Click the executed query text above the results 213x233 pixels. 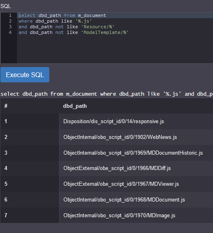pyautogui.click(x=107, y=94)
